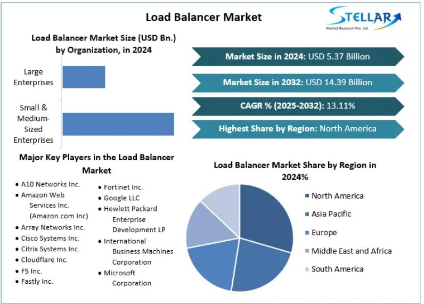Click the Market Size by Organization chart title

pos(103,44)
